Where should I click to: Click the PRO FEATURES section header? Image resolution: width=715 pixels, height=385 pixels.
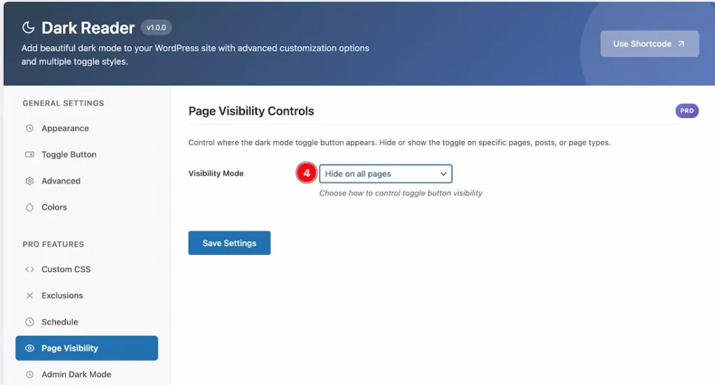tap(53, 244)
